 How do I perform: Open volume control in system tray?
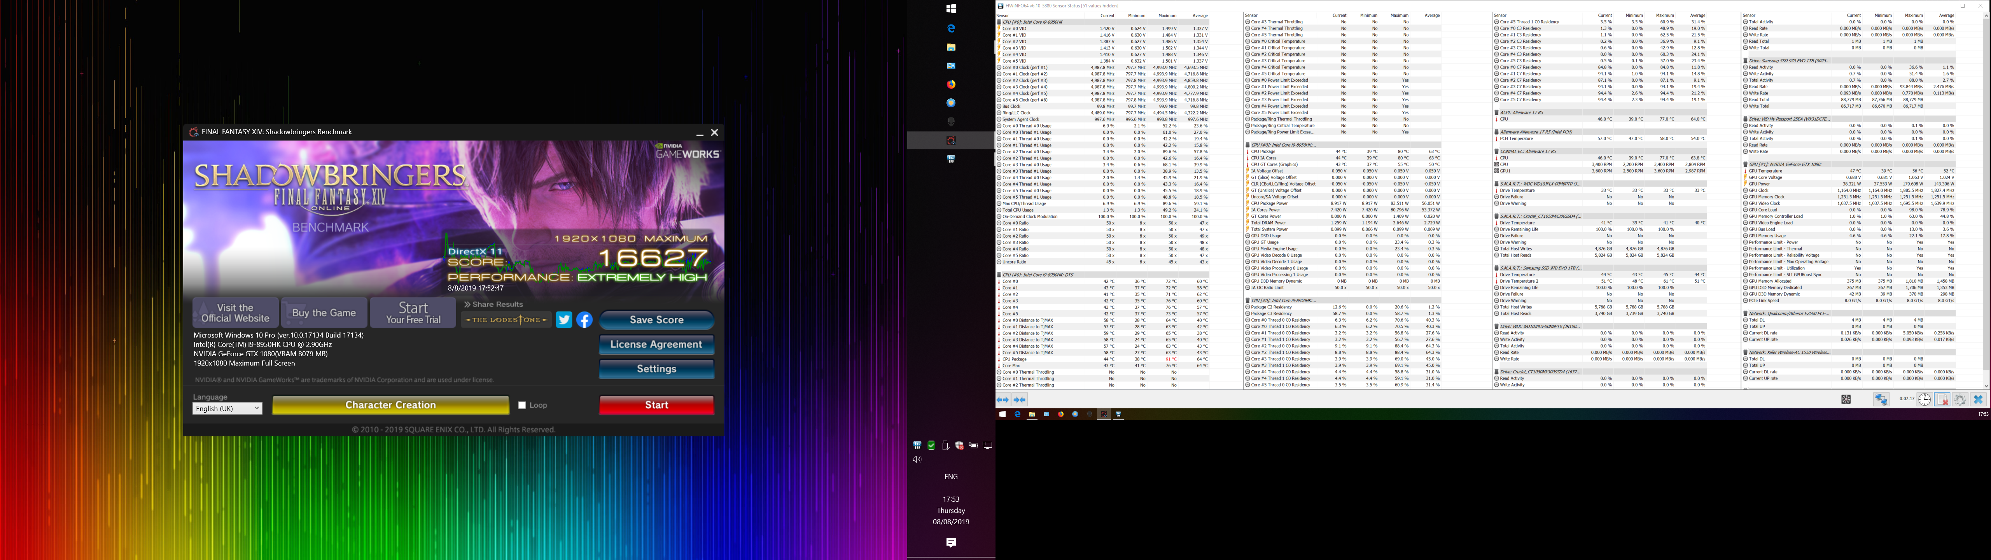tap(917, 459)
